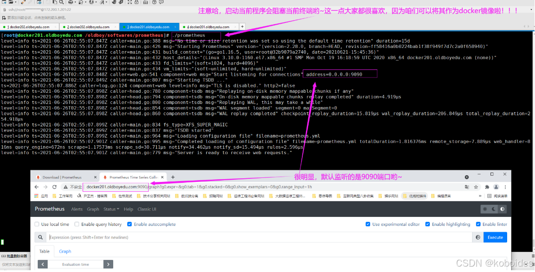Image resolution: width=535 pixels, height=272 pixels.
Task: Open the 思维导图 bookmark folder
Action: tap(322, 196)
